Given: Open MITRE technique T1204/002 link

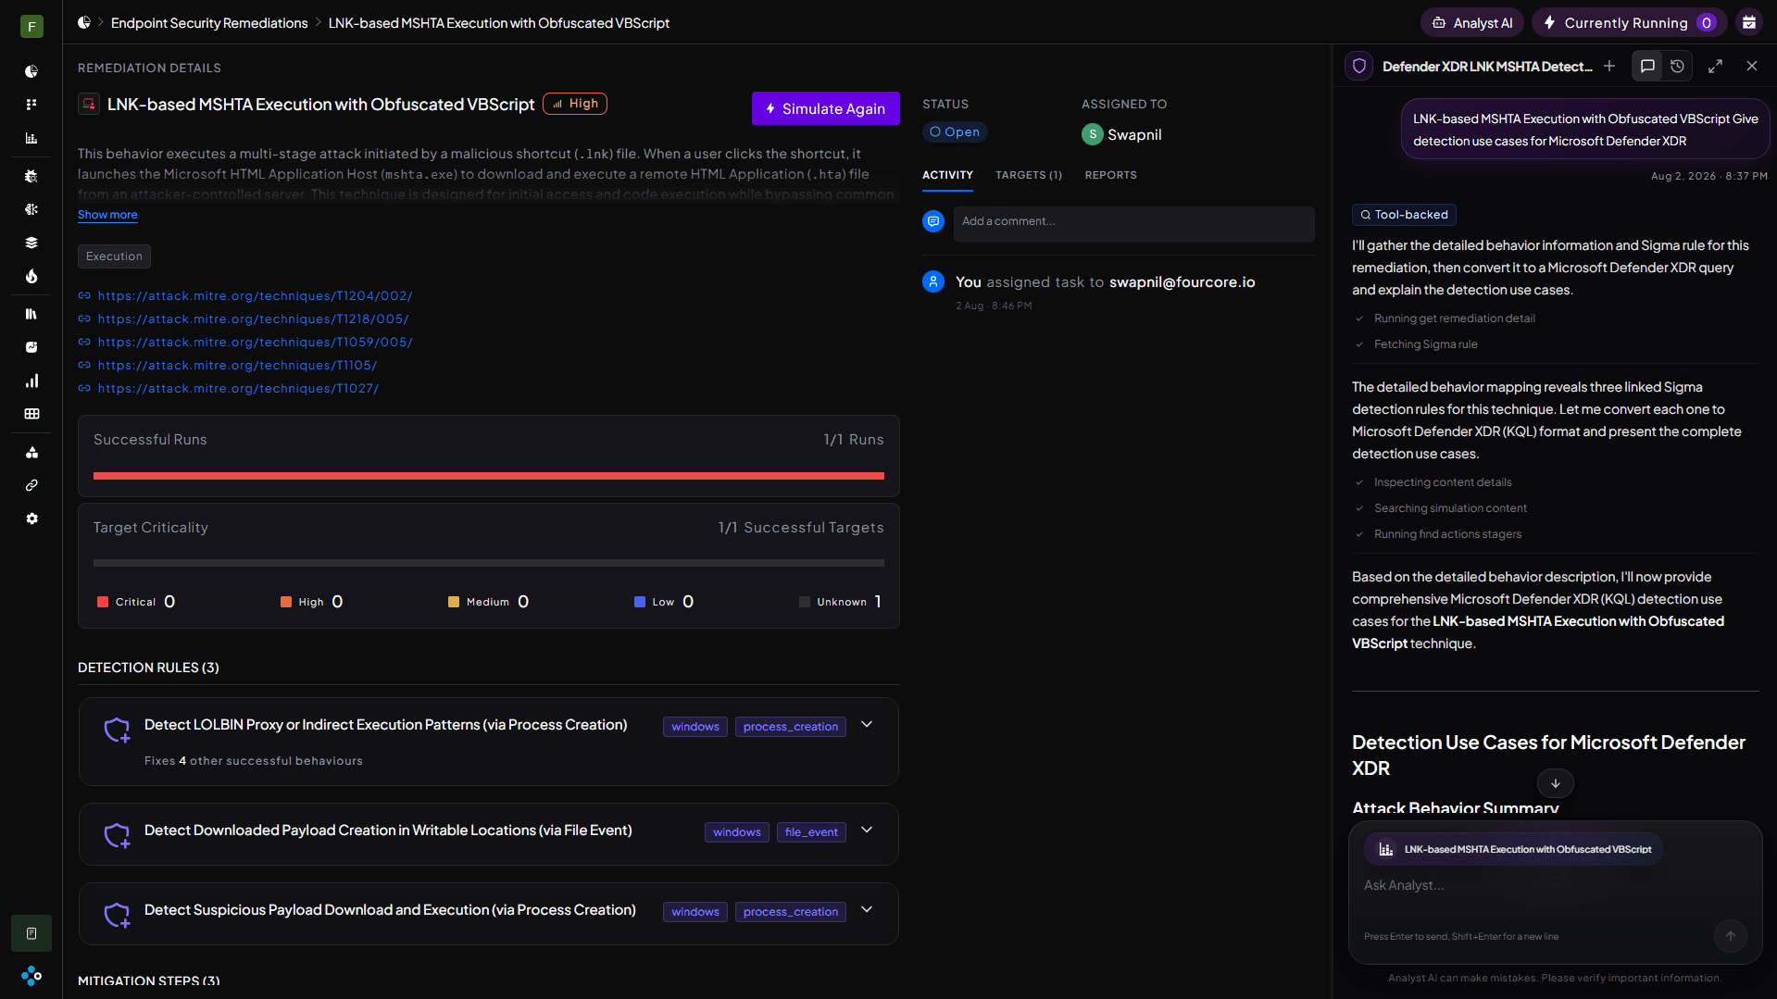Looking at the screenshot, I should pyautogui.click(x=256, y=296).
